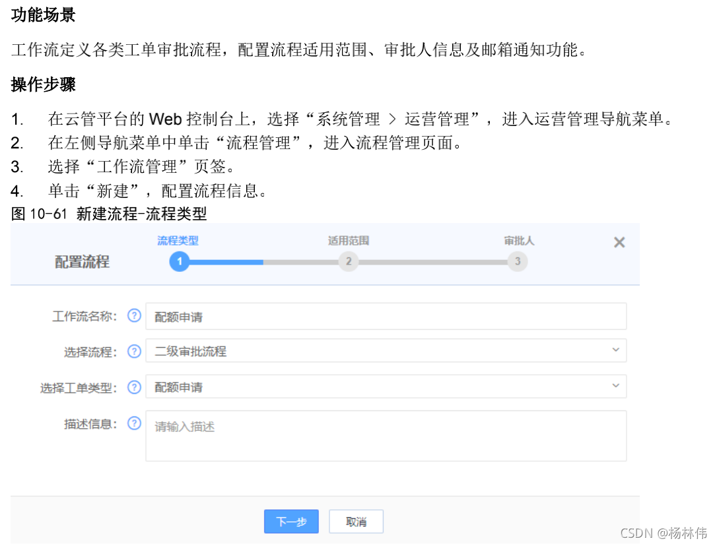This screenshot has width=717, height=545.
Task: Open the 二级审批流程 dropdown
Action: [386, 351]
